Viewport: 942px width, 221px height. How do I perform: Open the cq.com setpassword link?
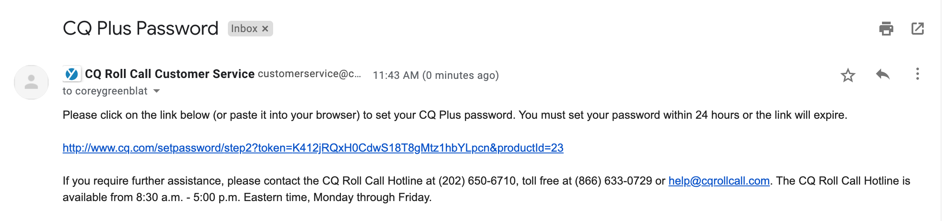point(313,148)
